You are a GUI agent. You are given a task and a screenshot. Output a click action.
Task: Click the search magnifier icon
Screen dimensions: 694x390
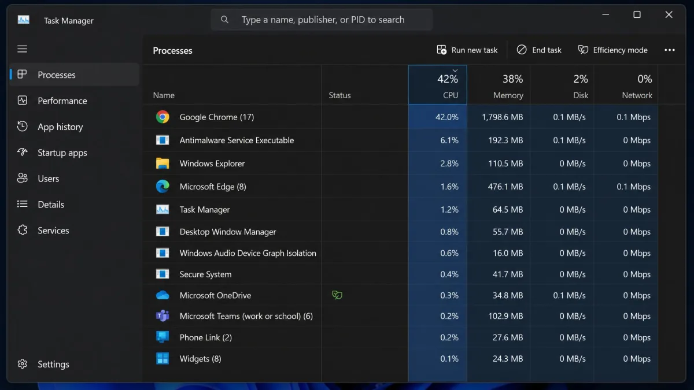click(224, 20)
